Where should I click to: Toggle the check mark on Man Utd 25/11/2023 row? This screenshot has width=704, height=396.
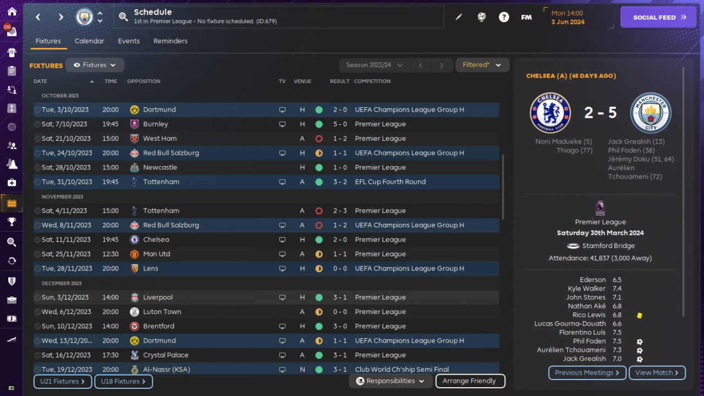click(x=37, y=254)
